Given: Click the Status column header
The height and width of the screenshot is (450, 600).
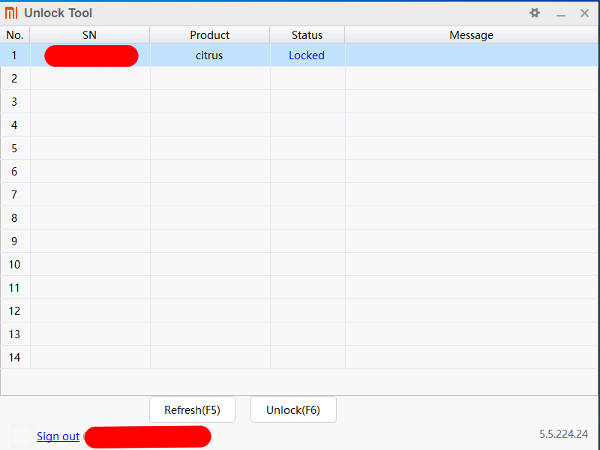Looking at the screenshot, I should (307, 34).
